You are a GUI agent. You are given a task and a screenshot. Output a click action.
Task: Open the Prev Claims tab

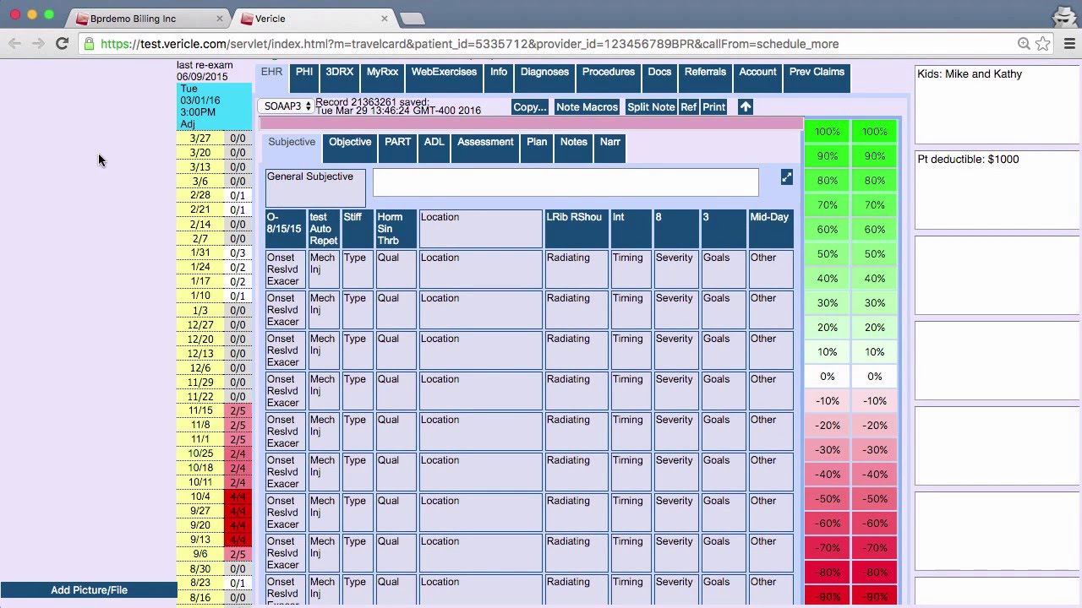tap(817, 79)
